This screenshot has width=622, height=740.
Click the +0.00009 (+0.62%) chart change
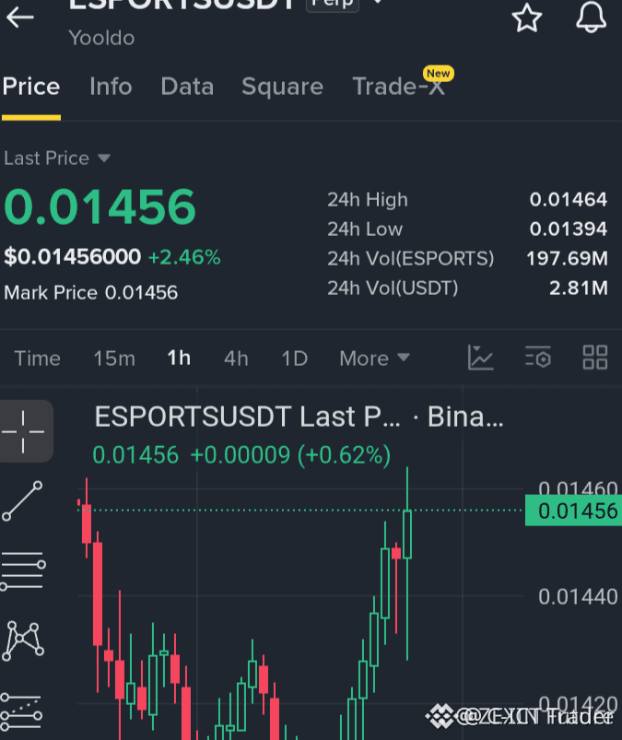290,455
